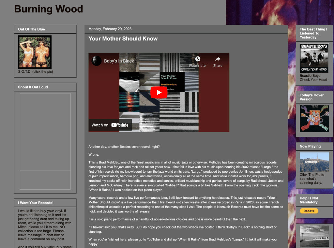Click Today's Cover Version album artwork
Image resolution: width=334 pixels, height=248 pixels.
click(314, 118)
